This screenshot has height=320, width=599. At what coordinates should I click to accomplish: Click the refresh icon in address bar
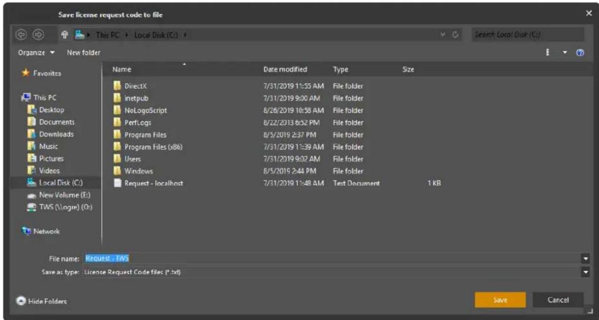(x=455, y=35)
